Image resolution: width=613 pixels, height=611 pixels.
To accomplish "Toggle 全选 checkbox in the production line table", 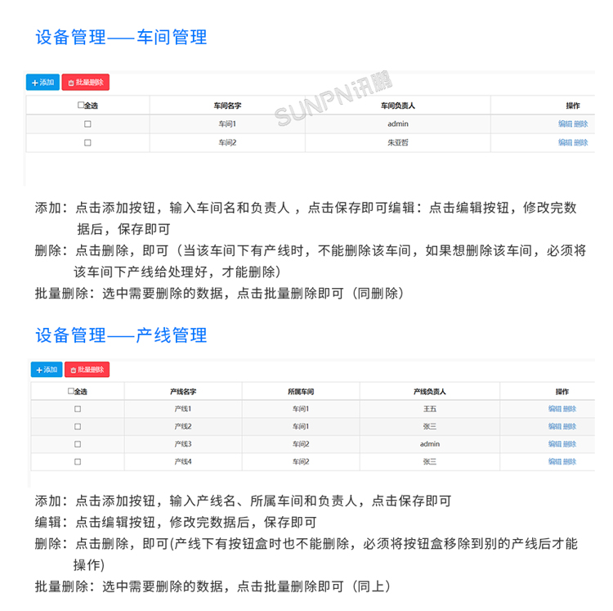I will coord(70,392).
